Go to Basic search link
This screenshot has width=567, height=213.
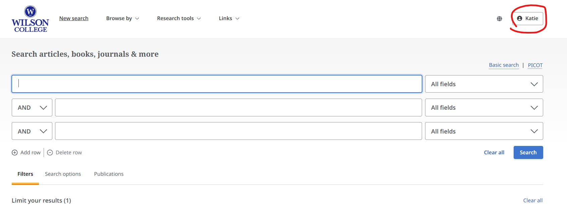coord(504,65)
